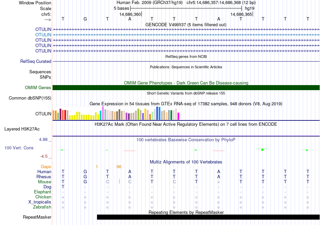This screenshot has height=225, width=320.
Task: Click the OTULIN label beside the GTEx bars
Action: point(43,114)
